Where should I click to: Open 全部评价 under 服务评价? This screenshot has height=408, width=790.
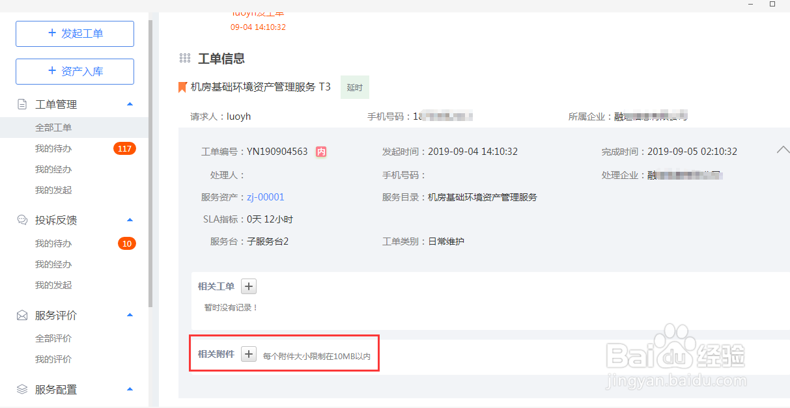(51, 338)
